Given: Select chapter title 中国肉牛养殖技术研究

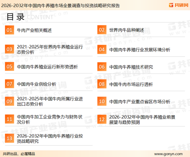Looking at the screenshot, I should coord(131,67).
